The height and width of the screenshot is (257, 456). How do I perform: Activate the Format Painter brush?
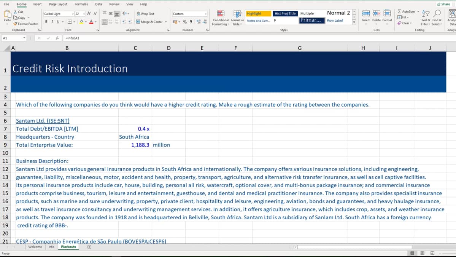coord(16,24)
